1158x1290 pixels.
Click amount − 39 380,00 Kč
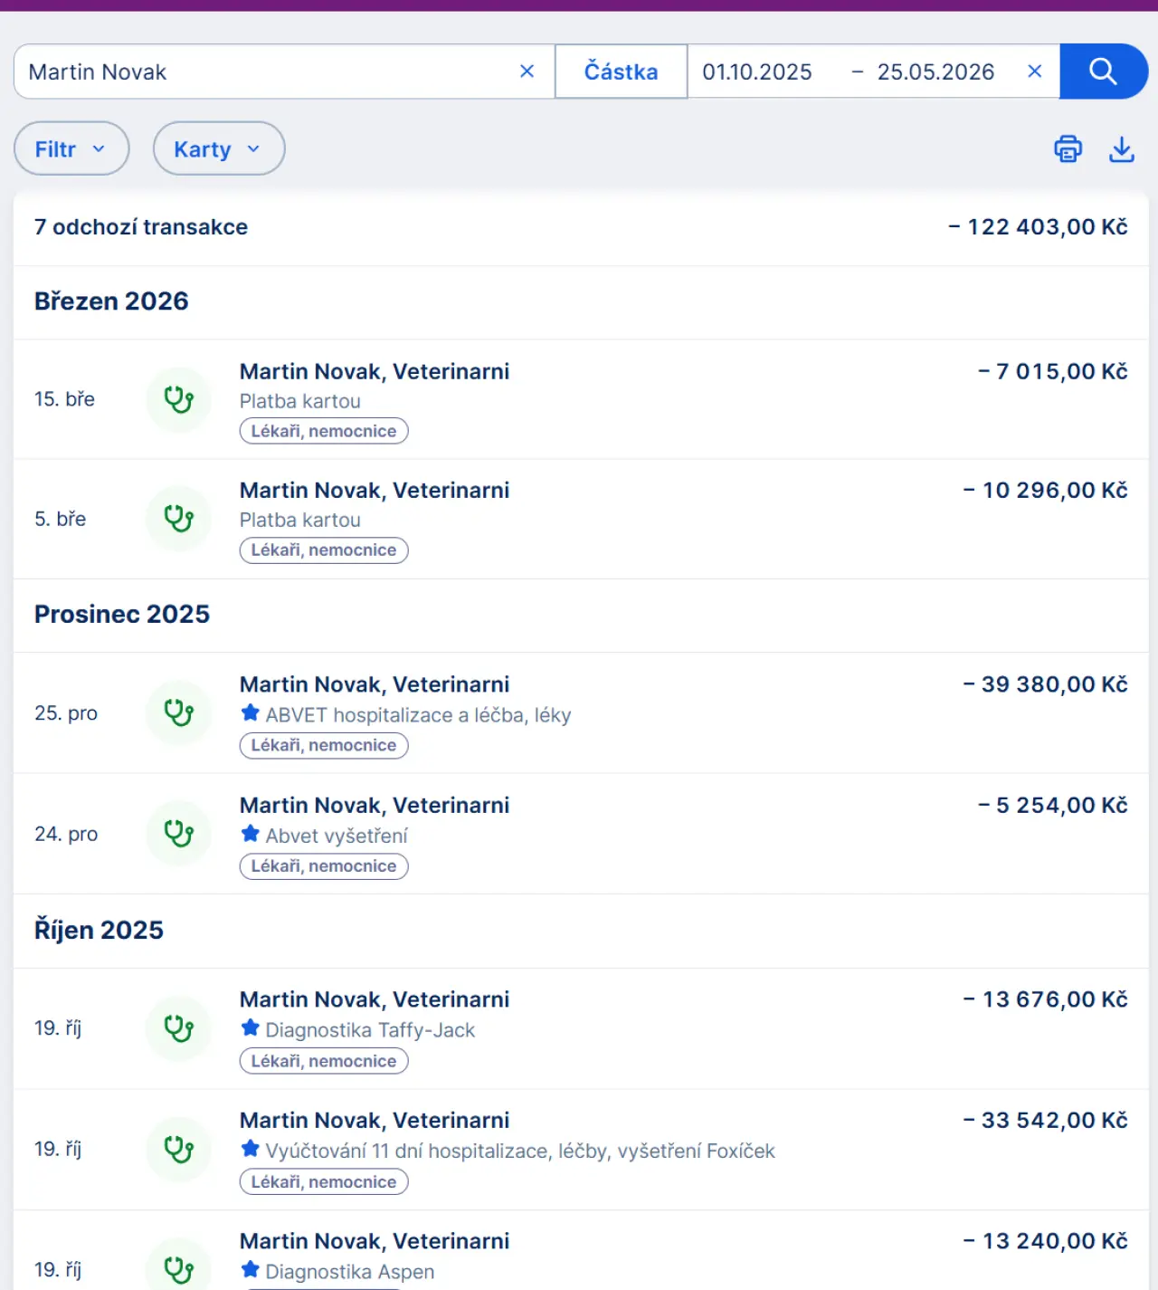point(1045,684)
